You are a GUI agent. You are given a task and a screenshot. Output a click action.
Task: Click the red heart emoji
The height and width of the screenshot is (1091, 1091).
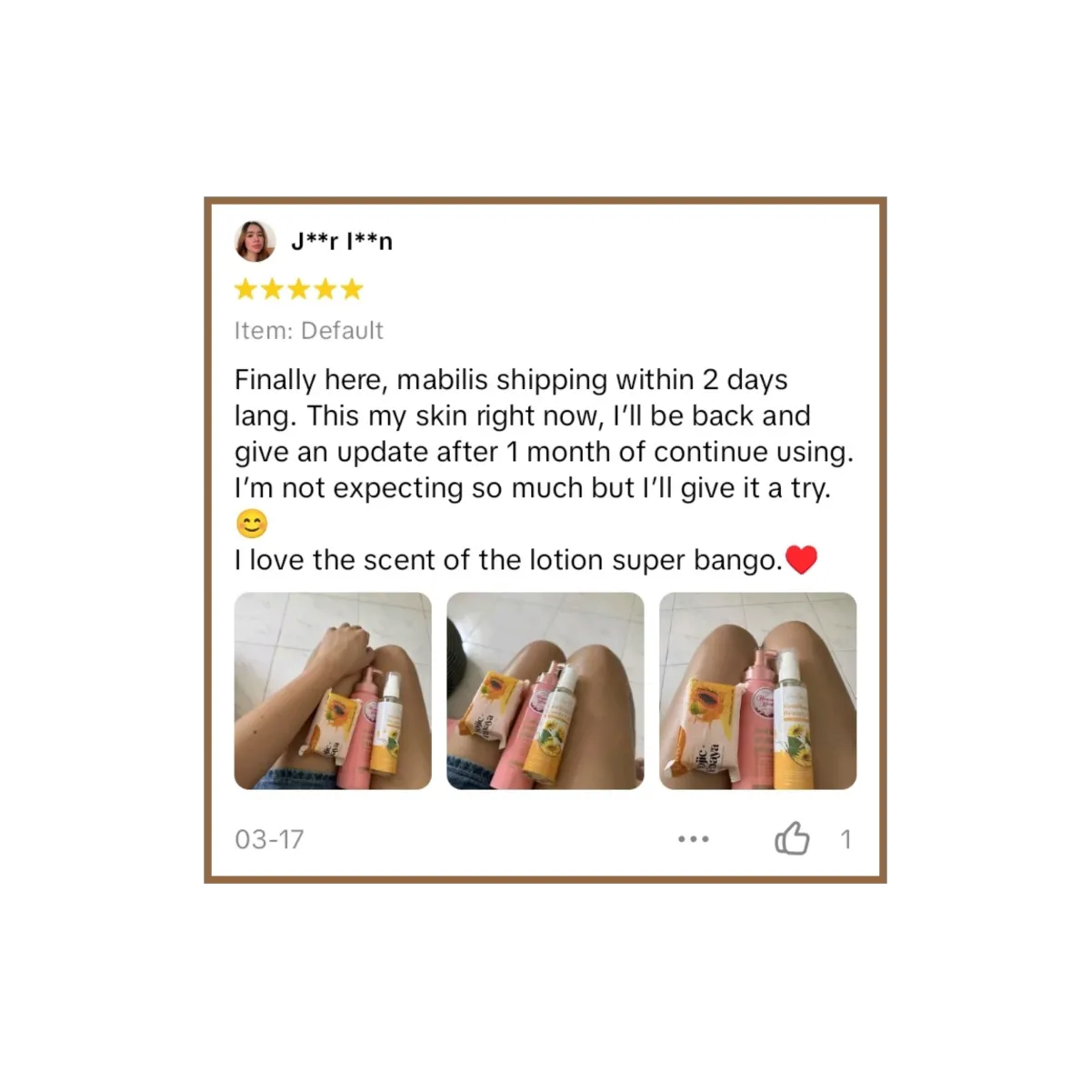tap(801, 560)
